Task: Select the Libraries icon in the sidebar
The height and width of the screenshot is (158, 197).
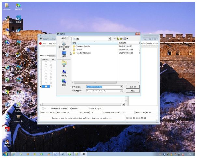Action: [x=64, y=63]
